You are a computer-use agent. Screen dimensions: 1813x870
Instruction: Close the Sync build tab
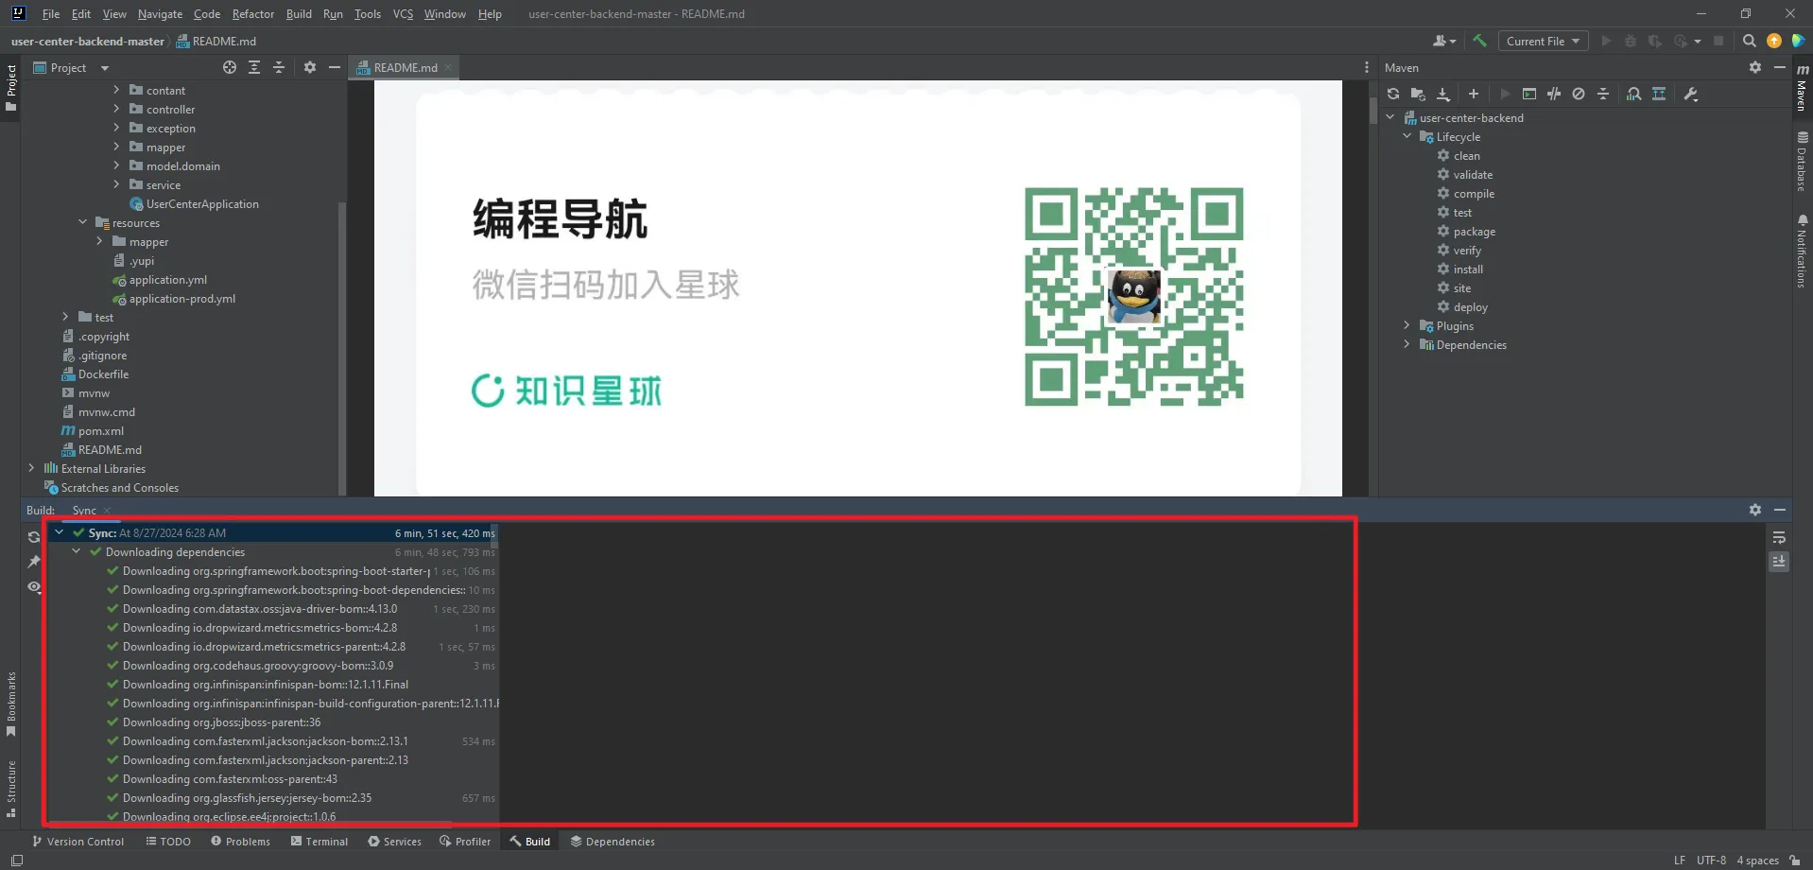coord(107,510)
